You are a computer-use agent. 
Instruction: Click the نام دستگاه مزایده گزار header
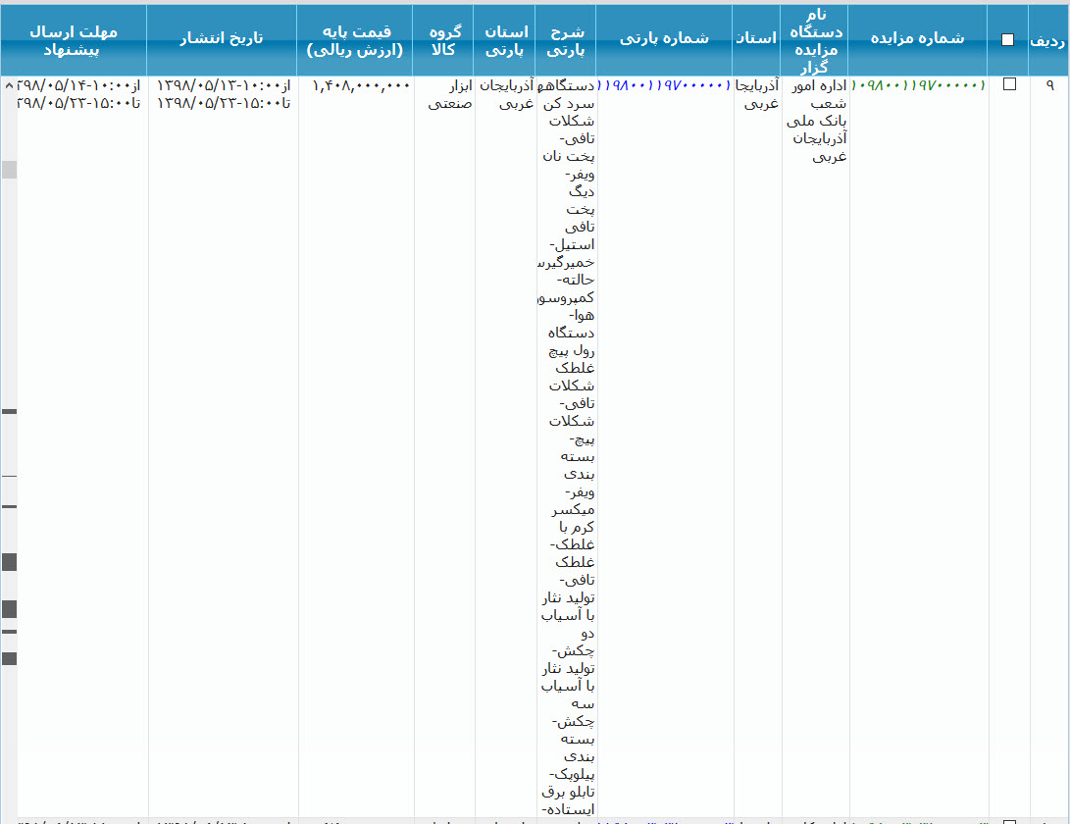tap(815, 39)
